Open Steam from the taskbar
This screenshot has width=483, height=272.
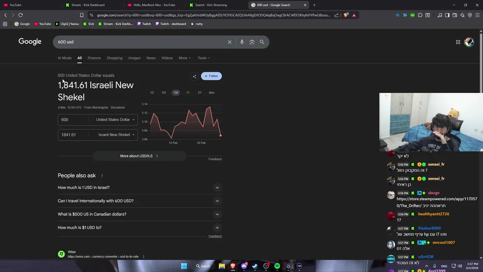pyautogui.click(x=255, y=266)
